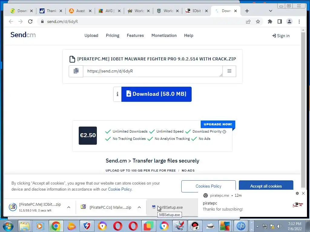Click the [PiratePC.Co] Malw zip download item
The width and height of the screenshot is (310, 232).
106,207
